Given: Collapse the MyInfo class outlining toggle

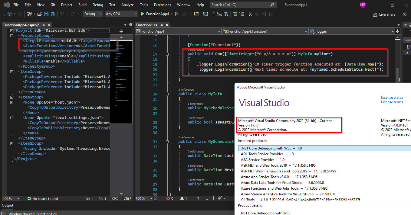Looking at the screenshot, I should (167, 94).
